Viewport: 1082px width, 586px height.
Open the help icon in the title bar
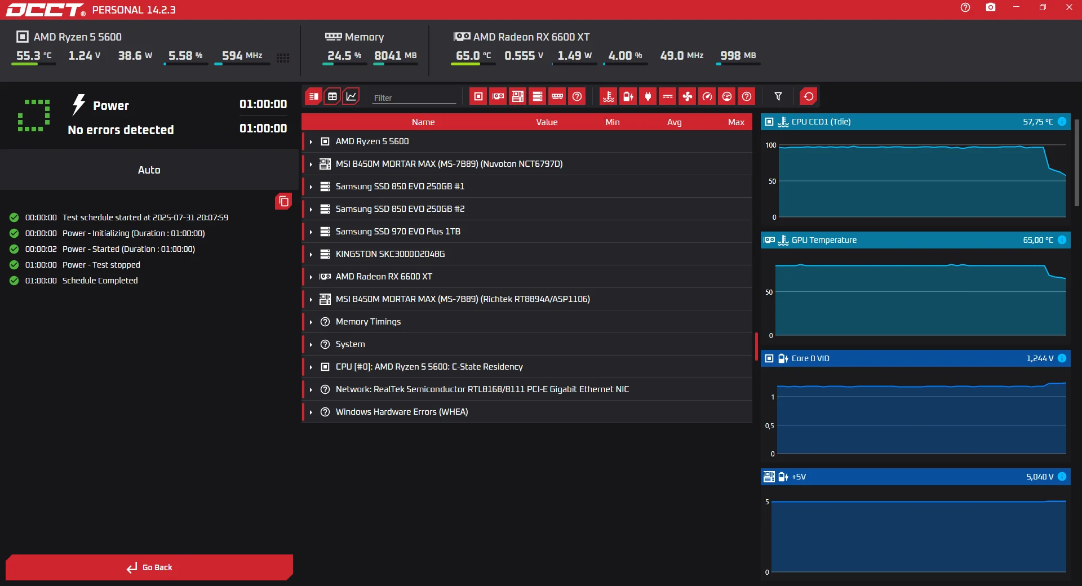(x=965, y=7)
